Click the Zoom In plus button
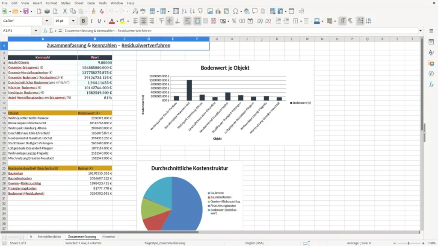 tap(423, 243)
